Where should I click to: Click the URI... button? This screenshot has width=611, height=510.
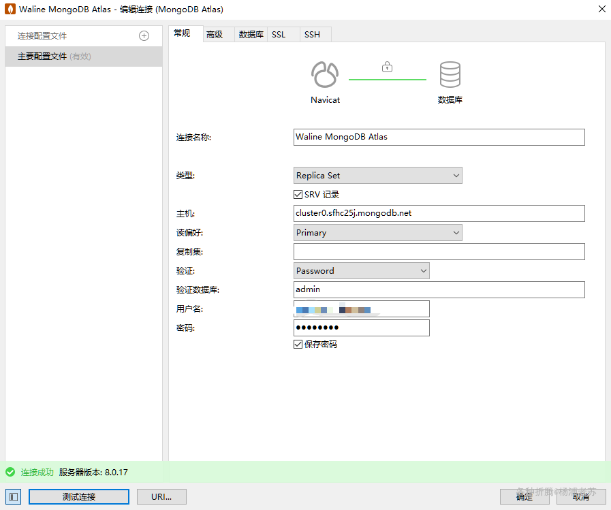[161, 497]
